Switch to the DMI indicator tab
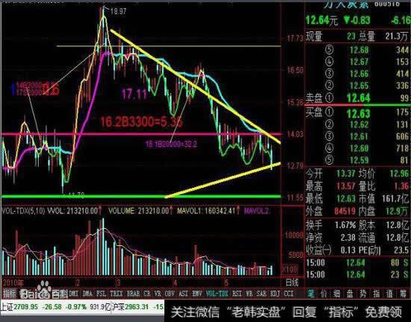Viewport: 411px width, 322px height. (73, 294)
